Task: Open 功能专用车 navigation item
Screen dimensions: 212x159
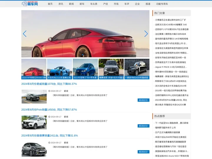Action: (x=162, y=4)
